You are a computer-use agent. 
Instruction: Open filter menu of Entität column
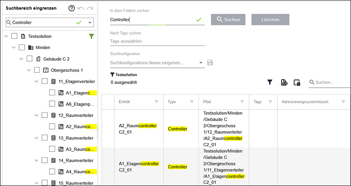coord(157,102)
